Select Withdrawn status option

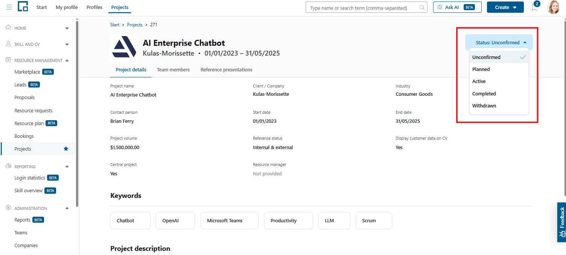pos(499,106)
